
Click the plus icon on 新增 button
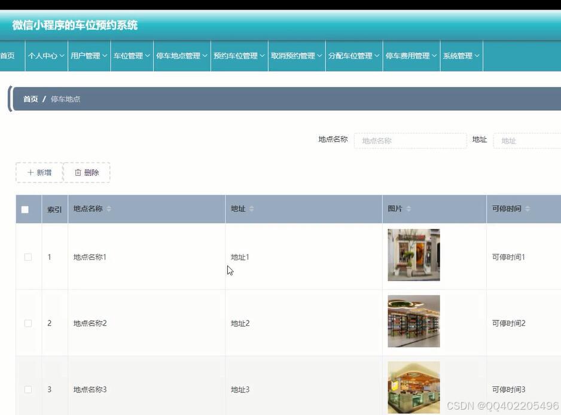(x=31, y=172)
